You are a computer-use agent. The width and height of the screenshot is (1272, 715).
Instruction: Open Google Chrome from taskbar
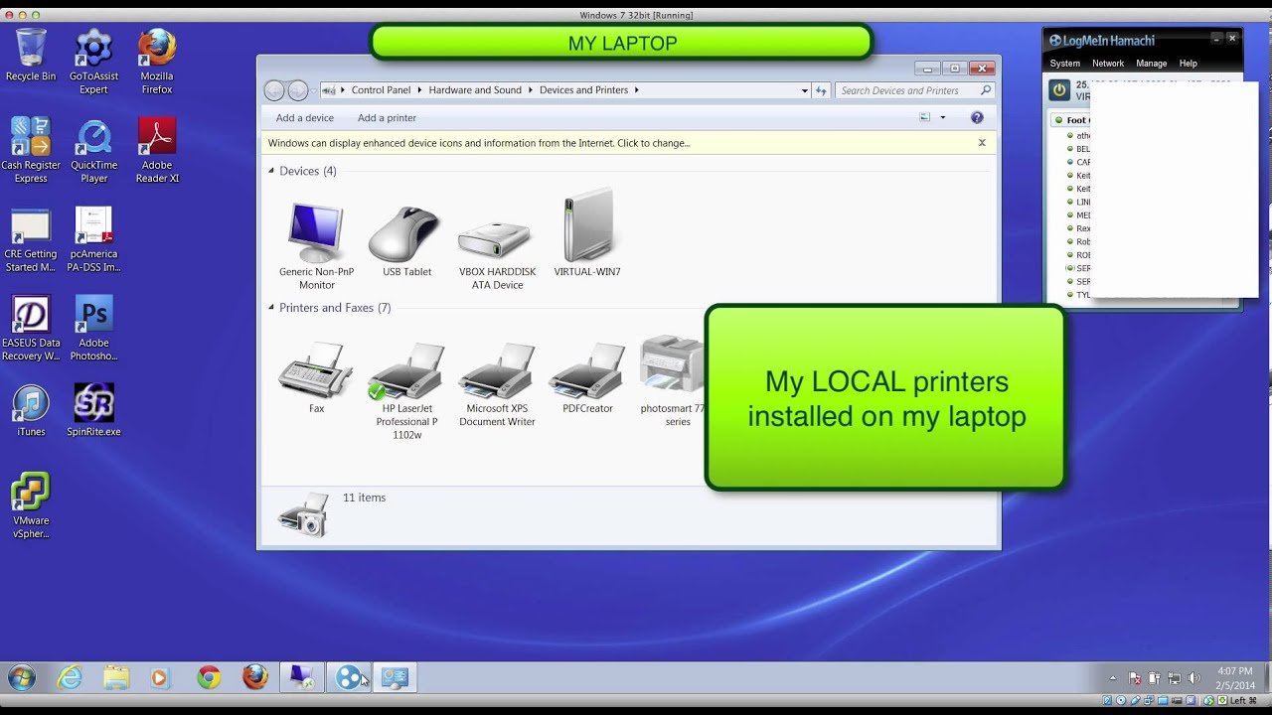tap(209, 678)
